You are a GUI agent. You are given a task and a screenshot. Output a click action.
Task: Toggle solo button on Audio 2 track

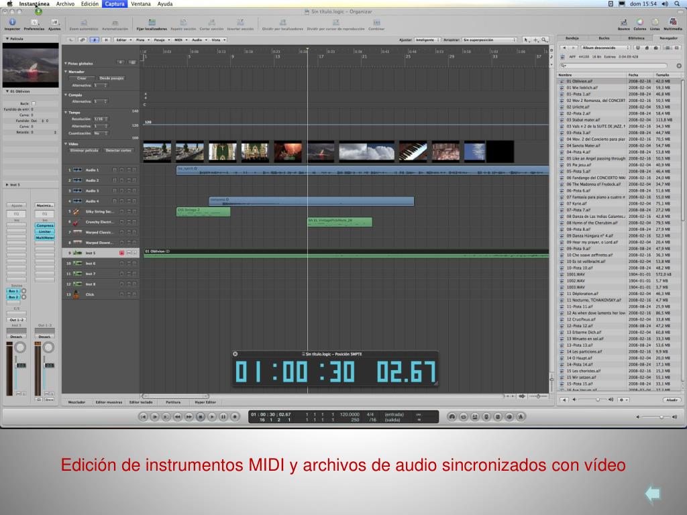tap(134, 180)
